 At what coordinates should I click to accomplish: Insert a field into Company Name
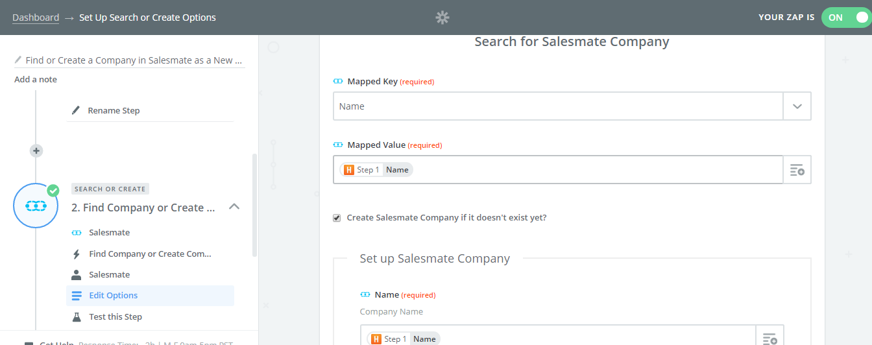point(770,339)
